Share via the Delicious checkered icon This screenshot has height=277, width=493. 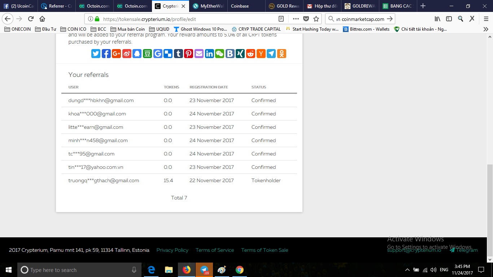coord(168,54)
